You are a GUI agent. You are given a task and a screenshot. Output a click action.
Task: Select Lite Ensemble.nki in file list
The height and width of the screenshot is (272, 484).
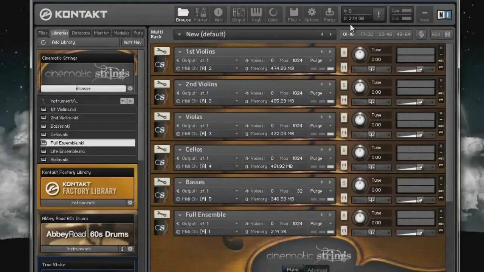tap(87, 151)
